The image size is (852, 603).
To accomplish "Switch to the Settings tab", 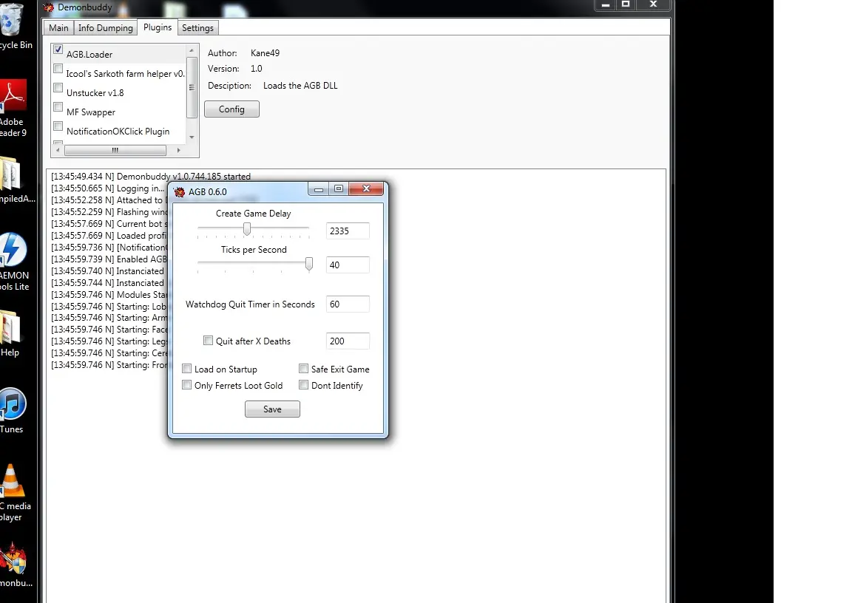I will 197,28.
